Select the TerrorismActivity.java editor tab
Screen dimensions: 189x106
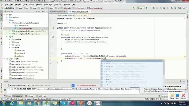point(80,11)
